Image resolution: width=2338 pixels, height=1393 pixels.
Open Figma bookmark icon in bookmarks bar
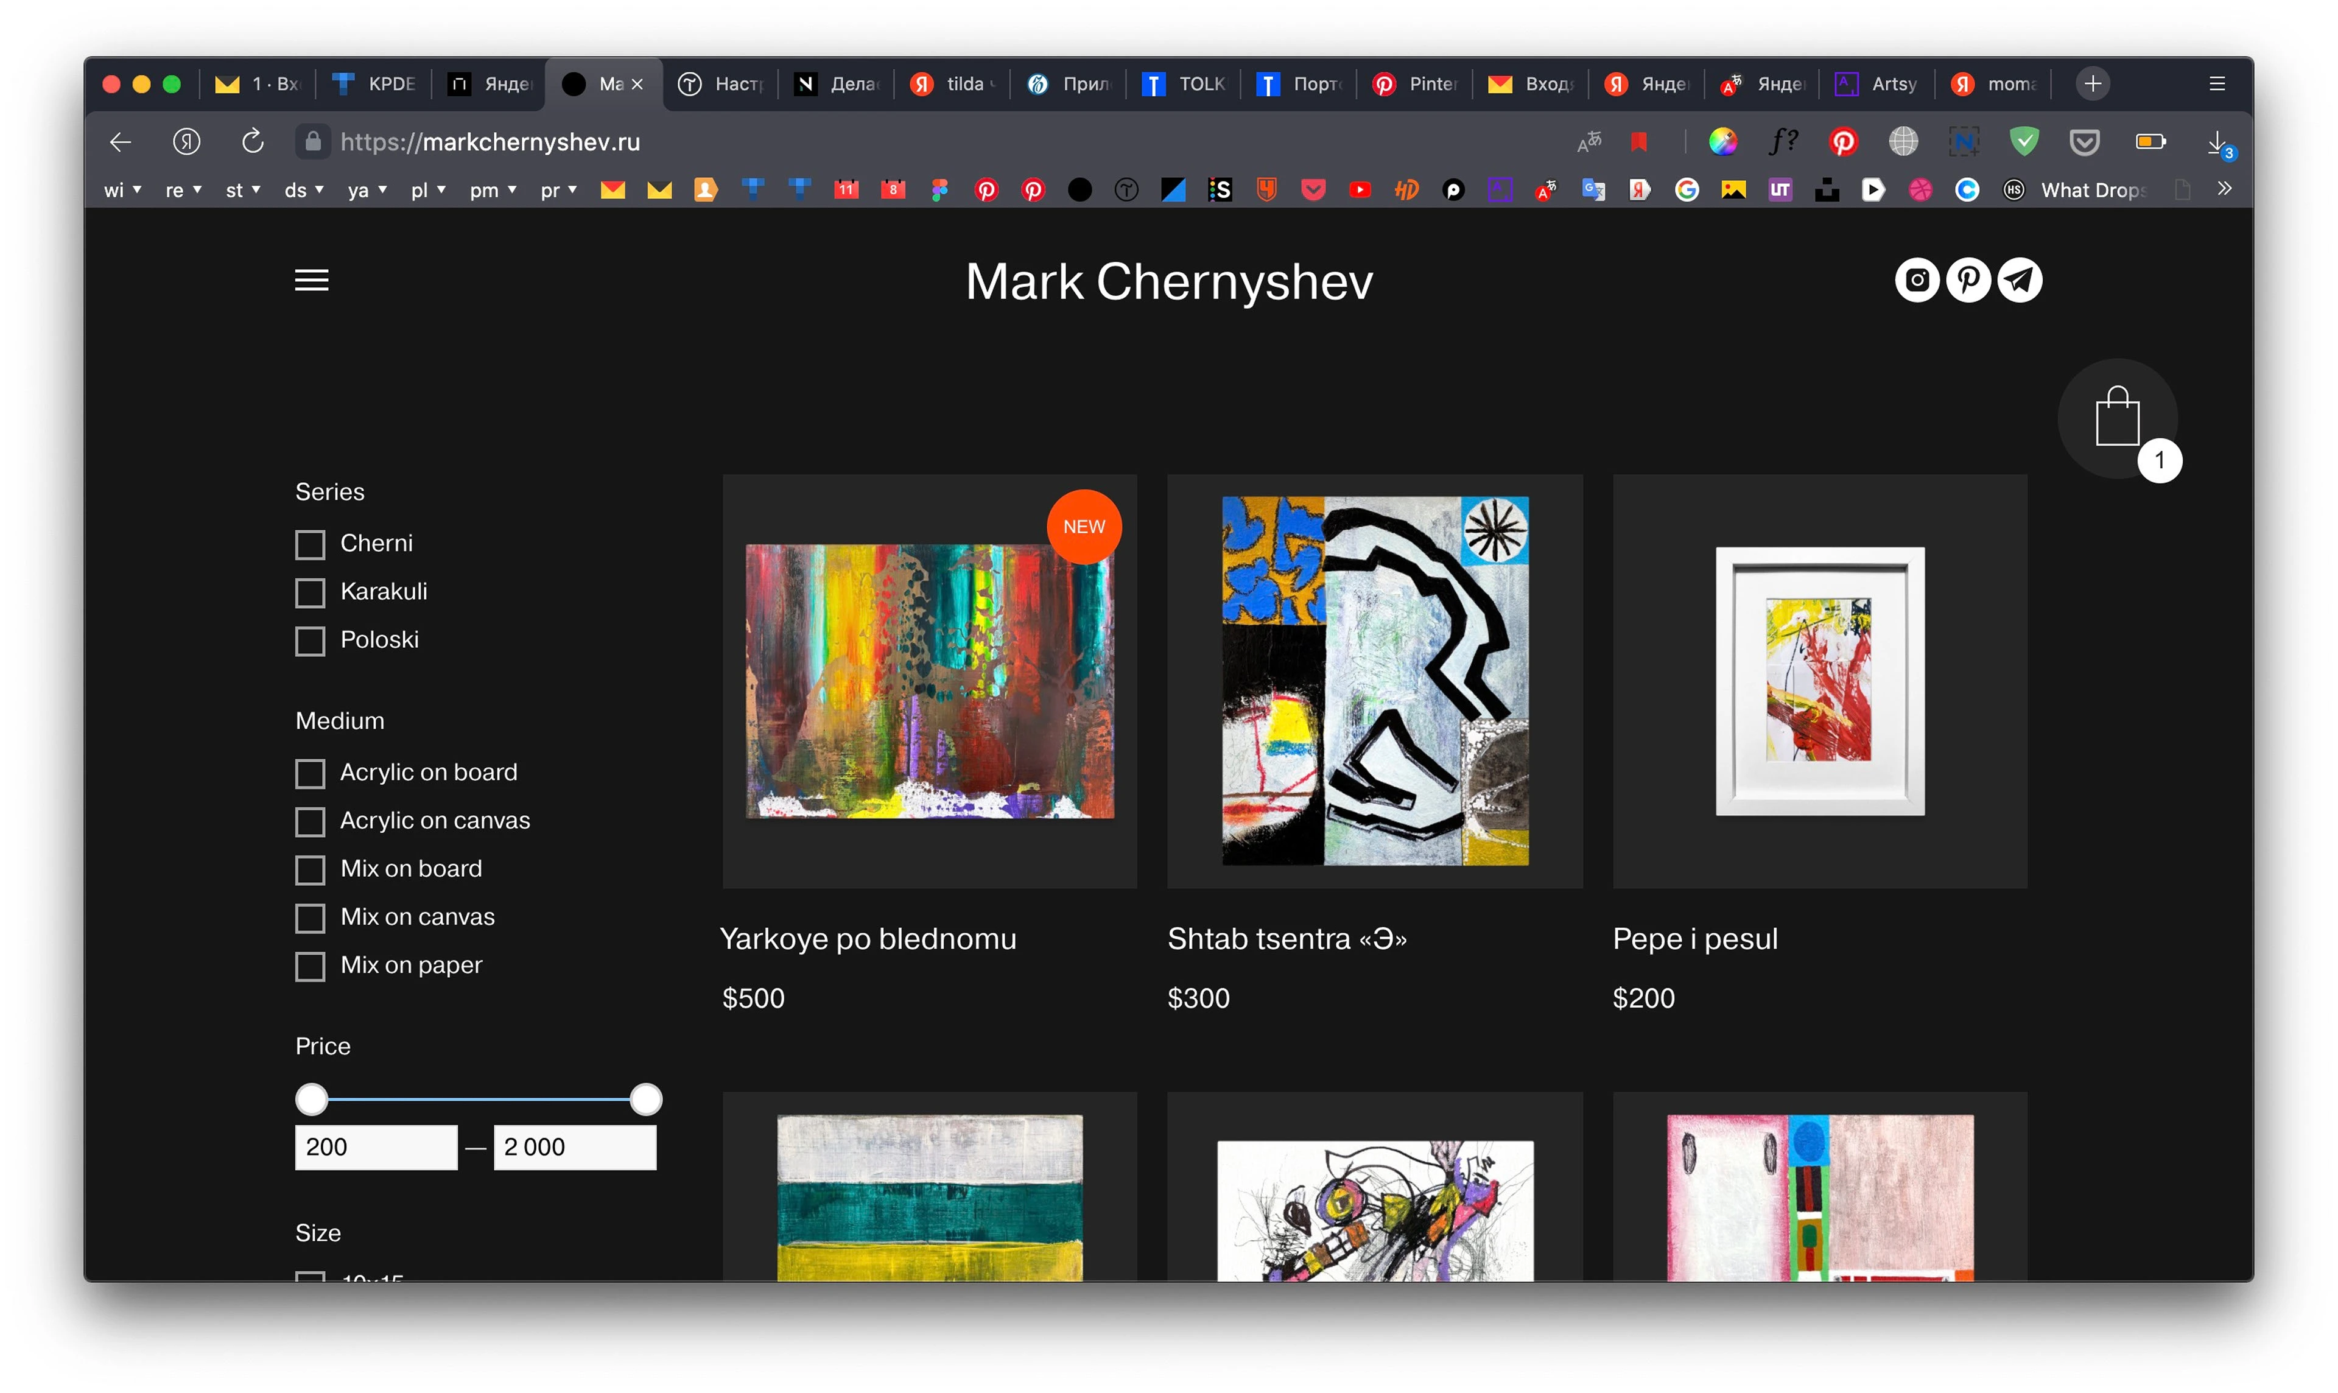(x=939, y=189)
